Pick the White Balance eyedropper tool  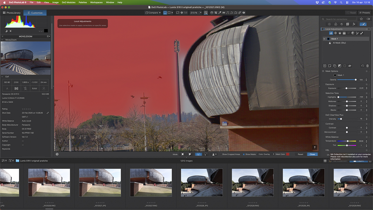pos(220,13)
